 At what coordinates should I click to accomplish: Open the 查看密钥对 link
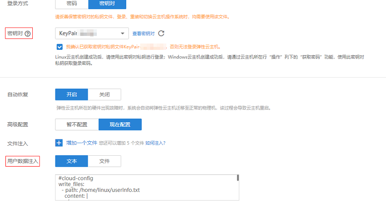point(144,33)
